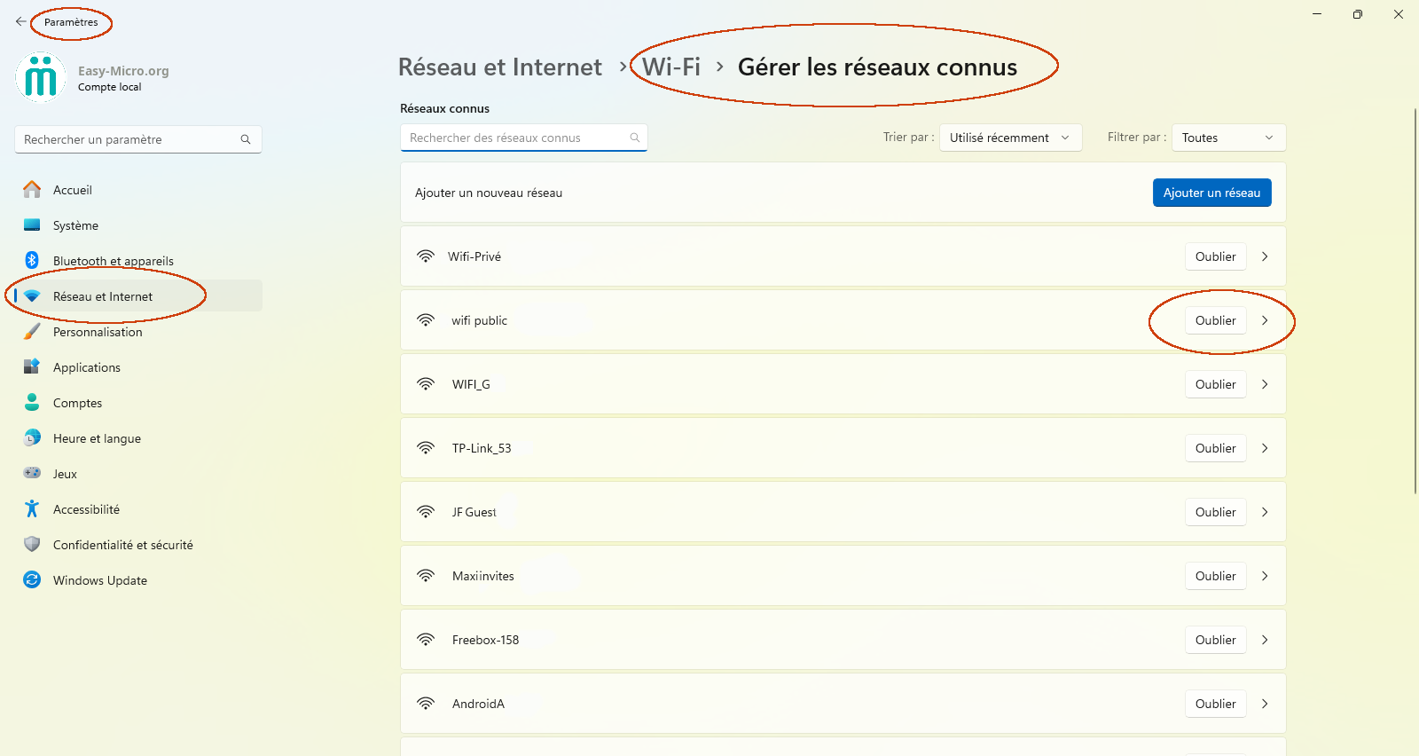Open the Filtrer par Toutes dropdown
The height and width of the screenshot is (756, 1419).
(1228, 138)
